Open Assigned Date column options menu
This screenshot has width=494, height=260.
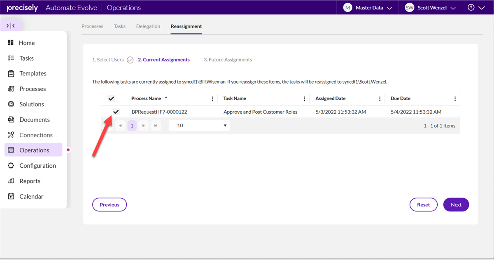click(380, 99)
